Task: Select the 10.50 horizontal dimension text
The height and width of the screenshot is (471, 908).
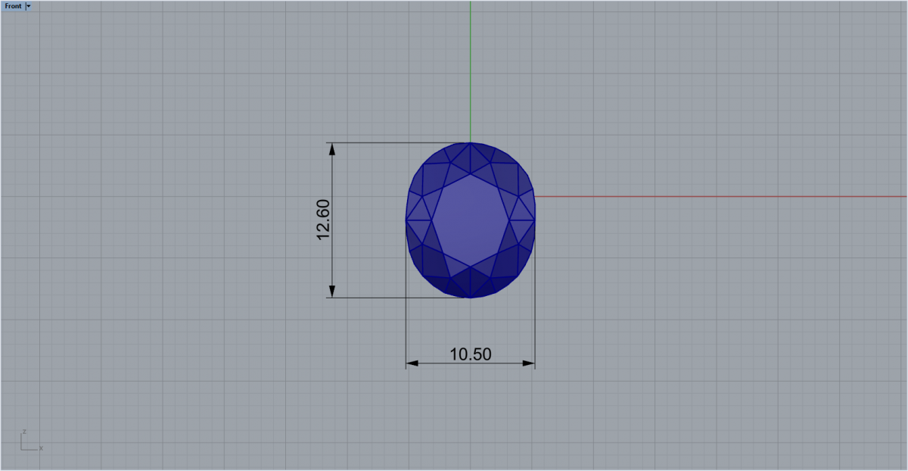Action: point(471,354)
